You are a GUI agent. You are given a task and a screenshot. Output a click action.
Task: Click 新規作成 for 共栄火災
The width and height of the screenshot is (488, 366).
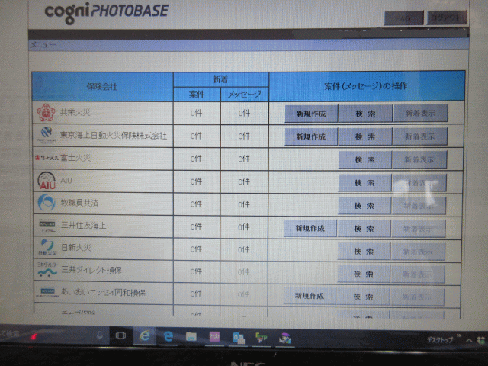(x=311, y=114)
